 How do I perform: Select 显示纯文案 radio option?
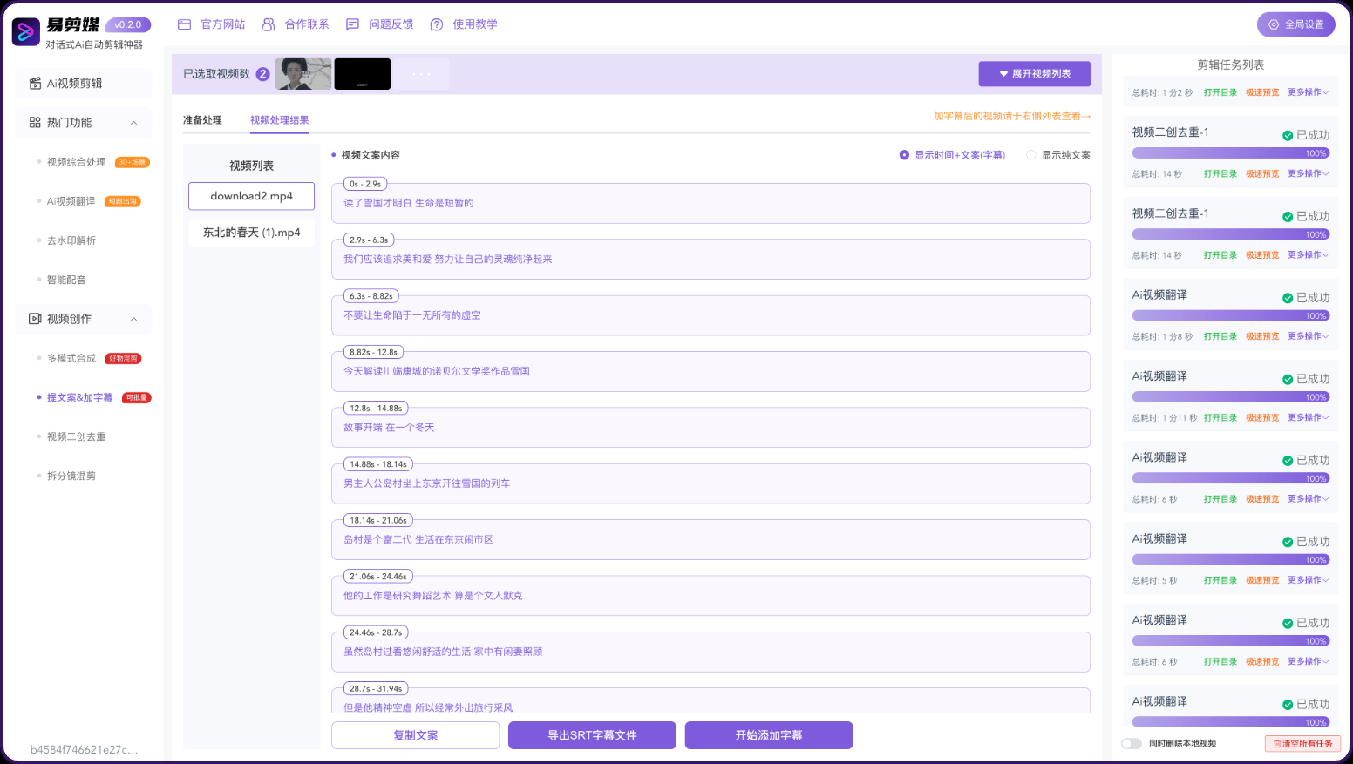[1058, 154]
